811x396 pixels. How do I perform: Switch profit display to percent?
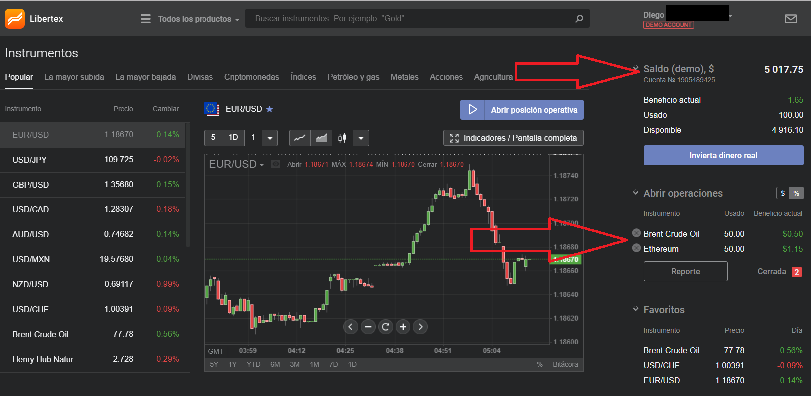[796, 193]
